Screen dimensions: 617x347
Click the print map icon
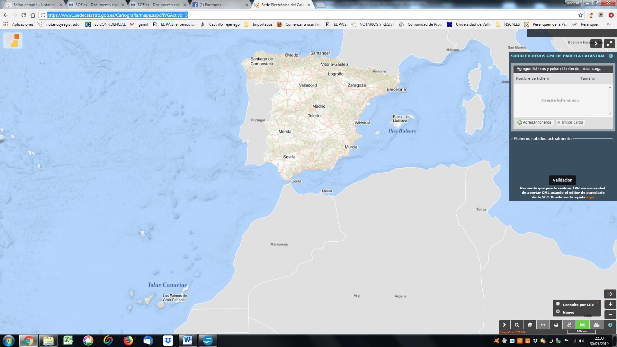(556, 325)
